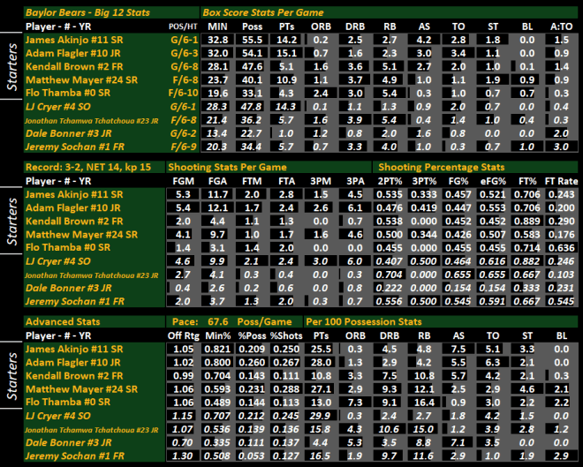Click Adam Flagler's per-100 PTs value 28.0
This screenshot has width=583, height=467.
[x=321, y=363]
